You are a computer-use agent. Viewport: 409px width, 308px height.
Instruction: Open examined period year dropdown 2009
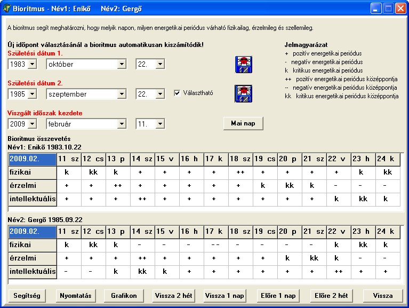tap(32, 124)
